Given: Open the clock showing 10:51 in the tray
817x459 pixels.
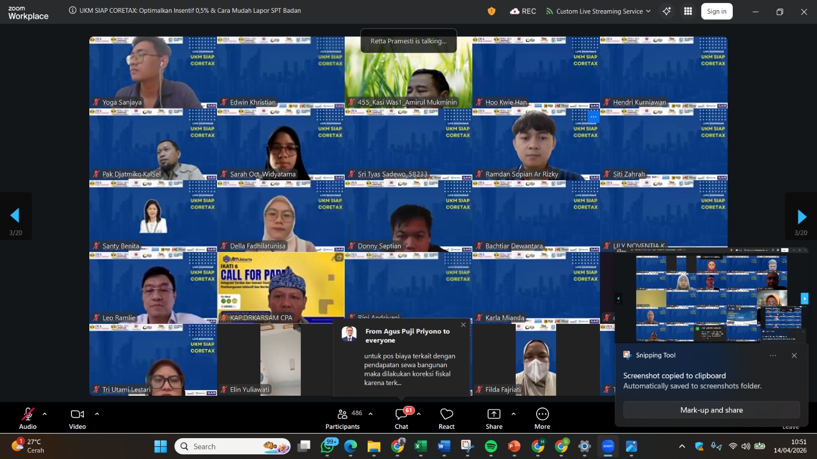Looking at the screenshot, I should tap(790, 446).
